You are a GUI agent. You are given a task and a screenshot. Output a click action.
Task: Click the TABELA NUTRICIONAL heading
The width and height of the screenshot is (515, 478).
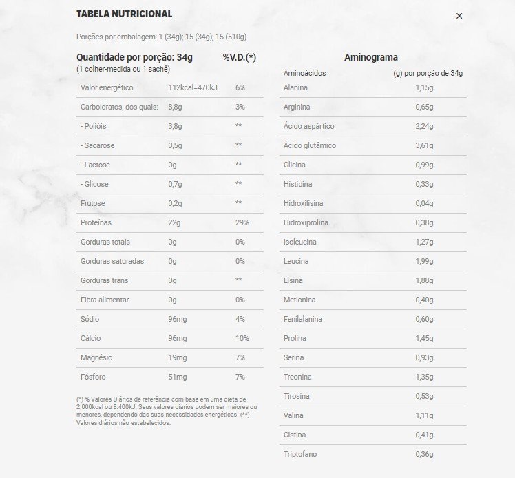(x=124, y=14)
